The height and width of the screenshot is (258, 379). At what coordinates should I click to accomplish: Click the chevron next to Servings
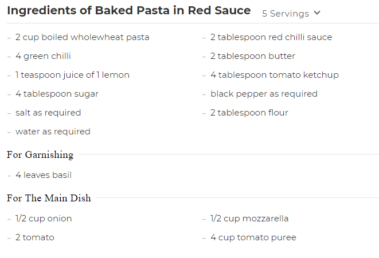click(318, 13)
